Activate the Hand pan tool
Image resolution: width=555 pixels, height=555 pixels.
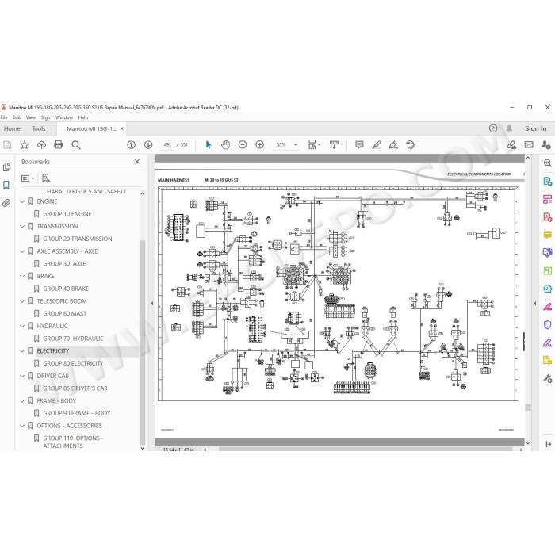pyautogui.click(x=225, y=145)
